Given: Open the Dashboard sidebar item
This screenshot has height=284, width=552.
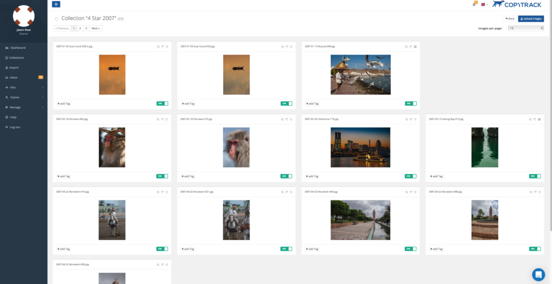Looking at the screenshot, I should [24, 47].
